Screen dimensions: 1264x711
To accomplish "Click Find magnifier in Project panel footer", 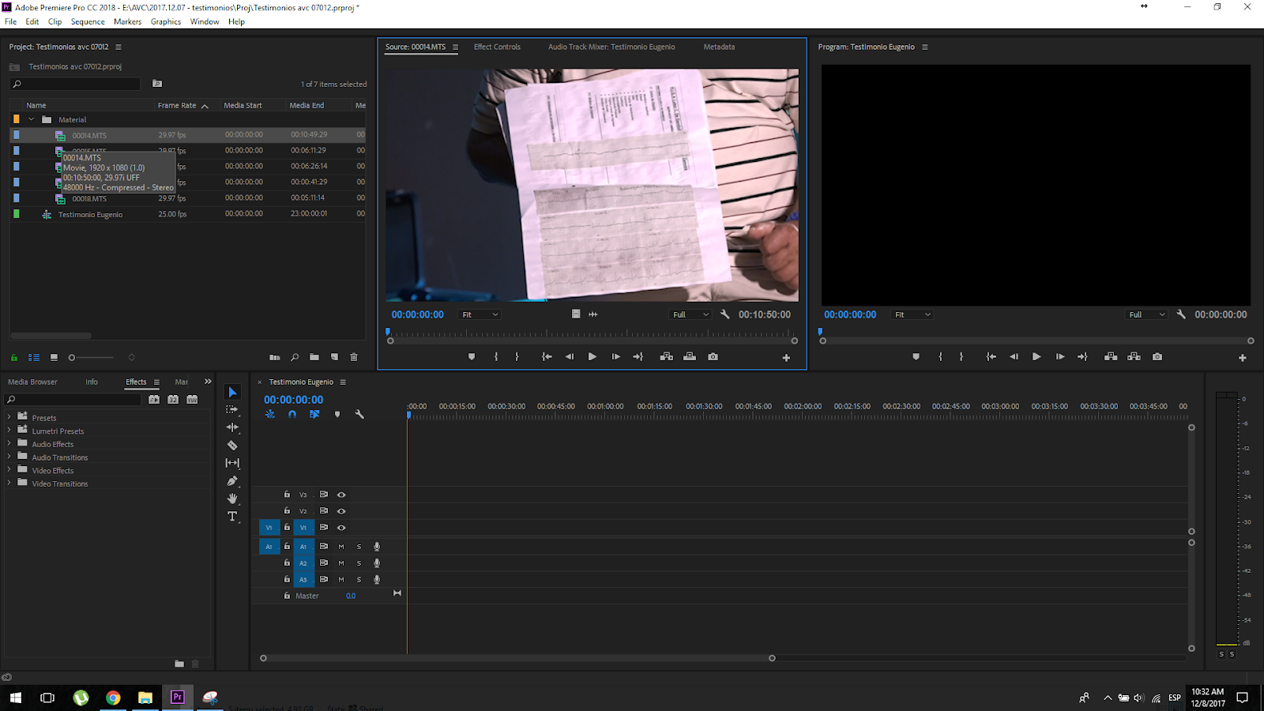I will pyautogui.click(x=295, y=357).
